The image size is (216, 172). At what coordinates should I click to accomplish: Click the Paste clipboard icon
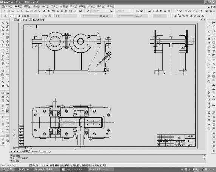pyautogui.click(x=35, y=11)
